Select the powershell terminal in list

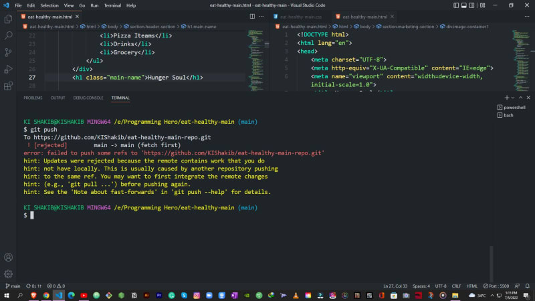[x=514, y=107]
